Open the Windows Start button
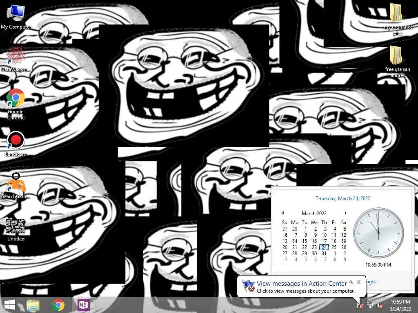The image size is (418, 313). 10,305
